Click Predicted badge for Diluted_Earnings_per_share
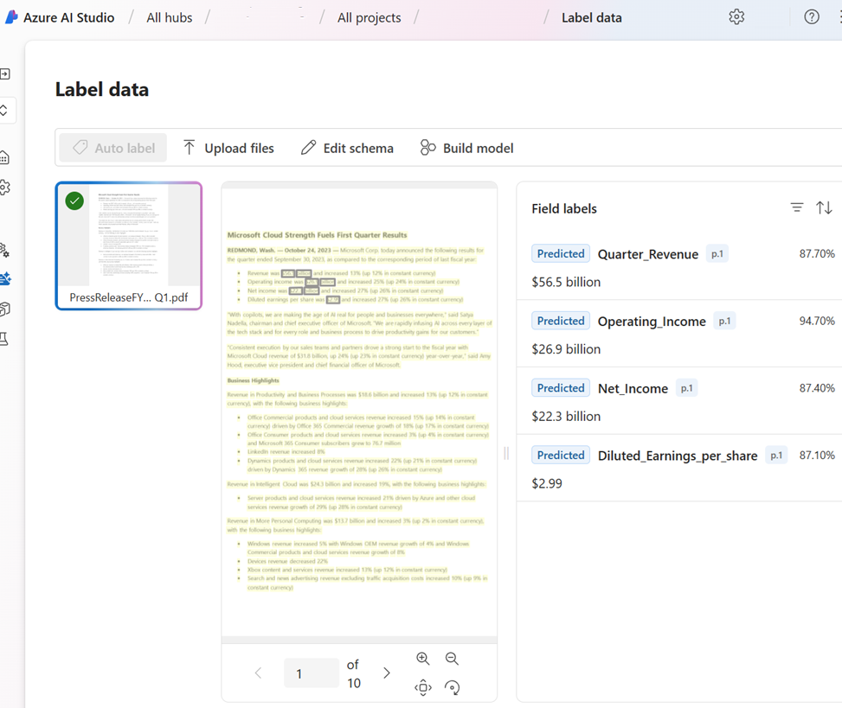Image resolution: width=842 pixels, height=708 pixels. pyautogui.click(x=561, y=455)
